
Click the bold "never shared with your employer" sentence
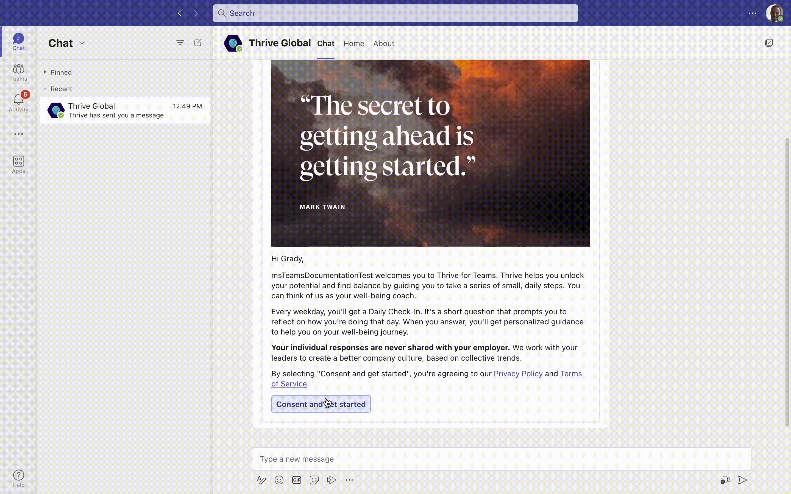tap(390, 347)
